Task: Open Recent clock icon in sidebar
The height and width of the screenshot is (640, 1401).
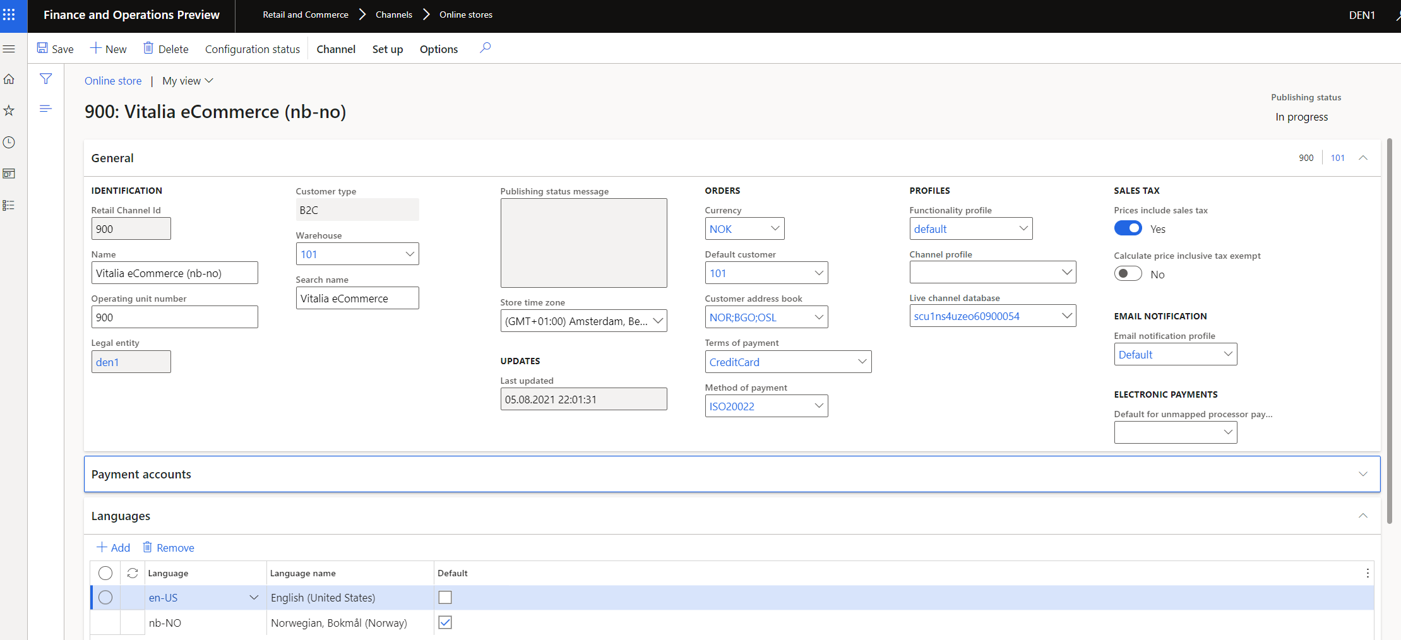Action: pyautogui.click(x=9, y=142)
